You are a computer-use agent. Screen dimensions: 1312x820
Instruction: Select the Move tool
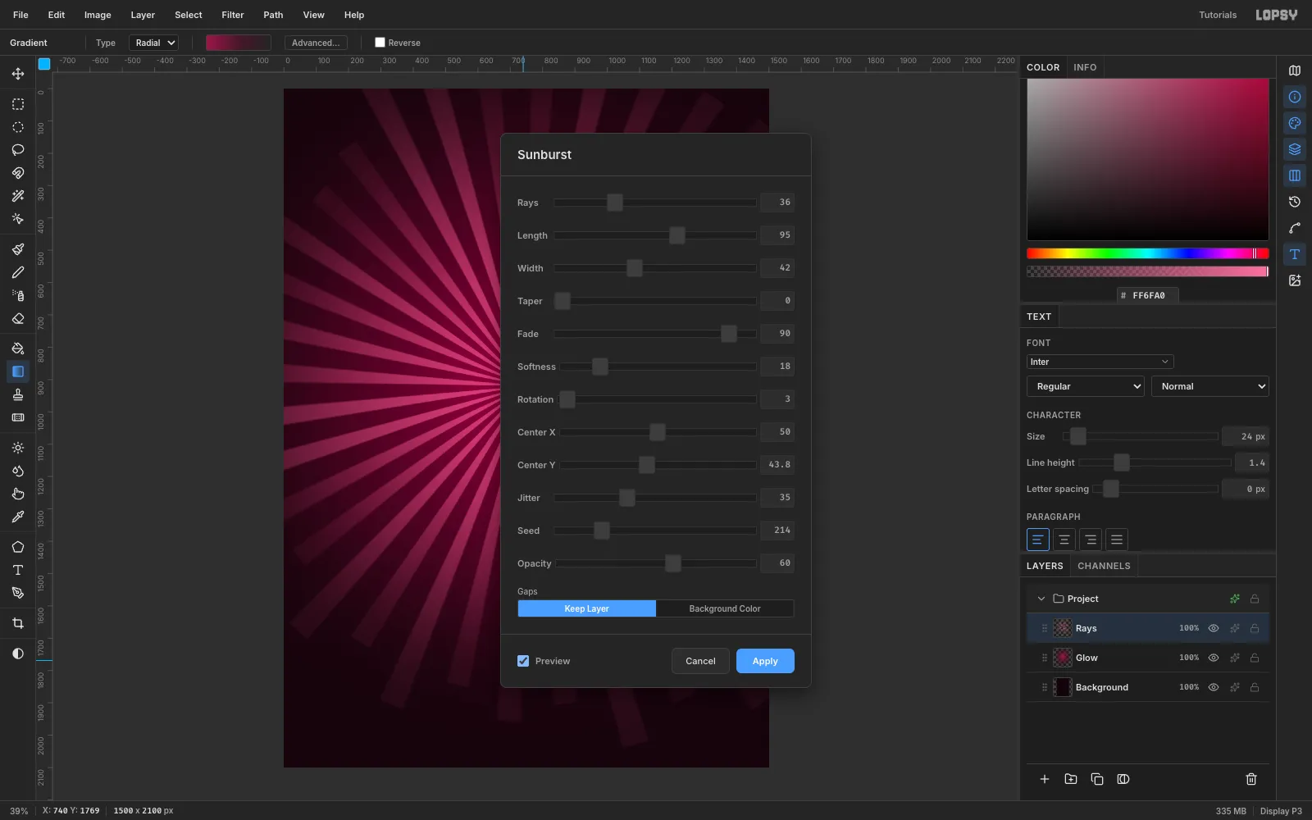[x=18, y=74]
